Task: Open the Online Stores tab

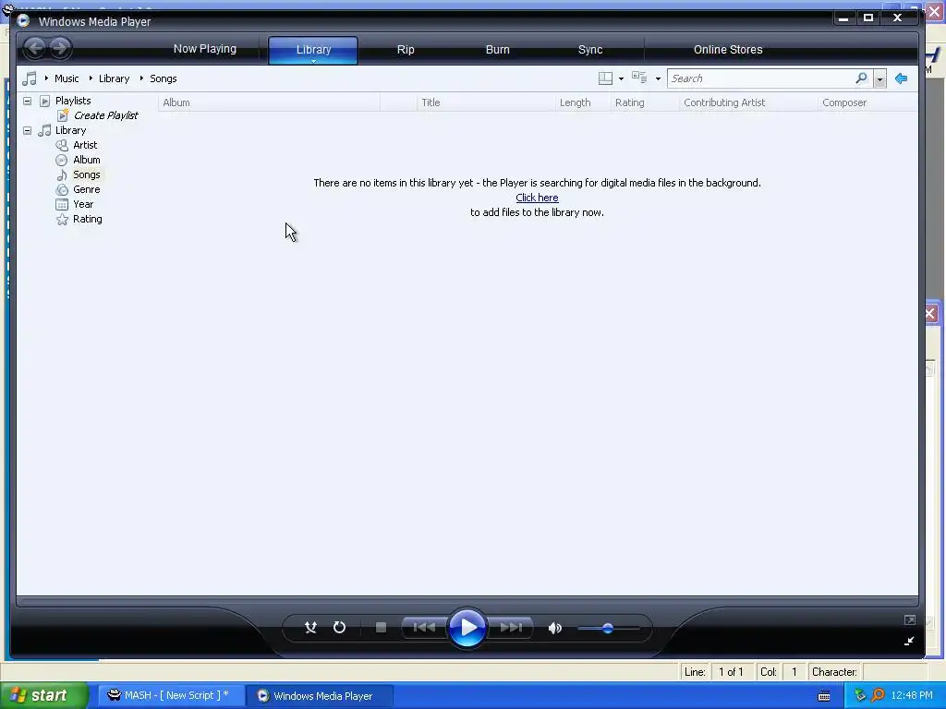Action: pyautogui.click(x=728, y=50)
